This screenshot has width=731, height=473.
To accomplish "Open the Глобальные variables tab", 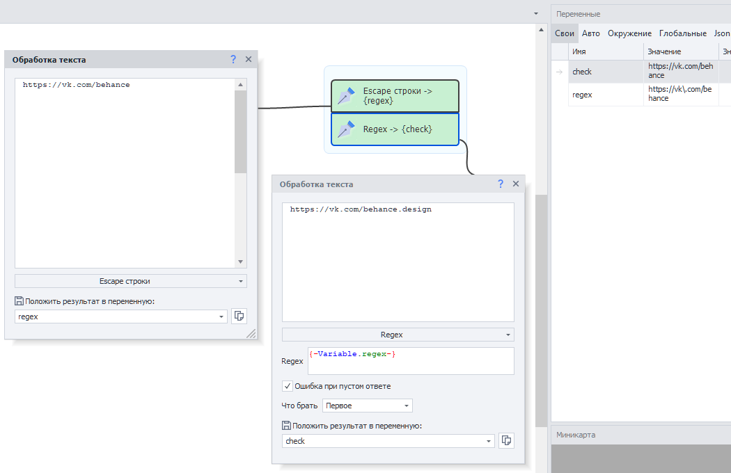I will point(683,33).
